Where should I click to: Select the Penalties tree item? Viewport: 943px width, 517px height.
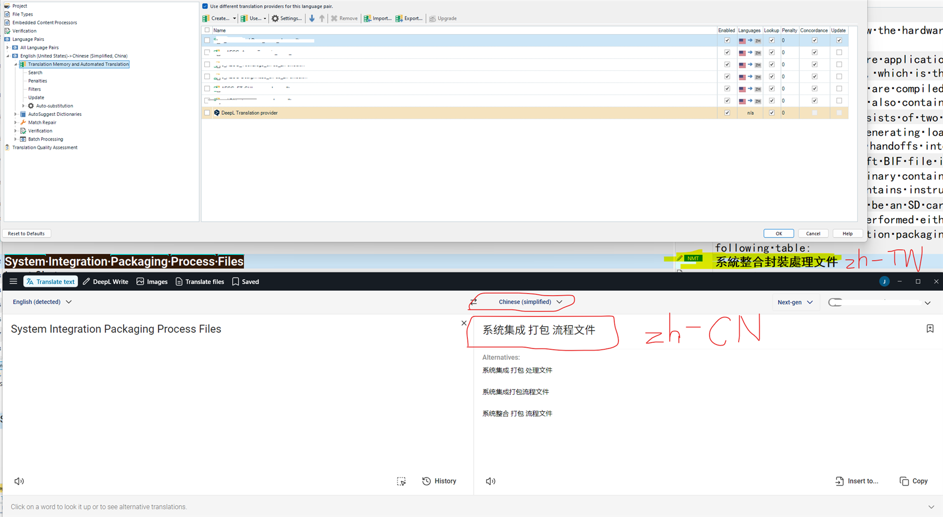[38, 81]
